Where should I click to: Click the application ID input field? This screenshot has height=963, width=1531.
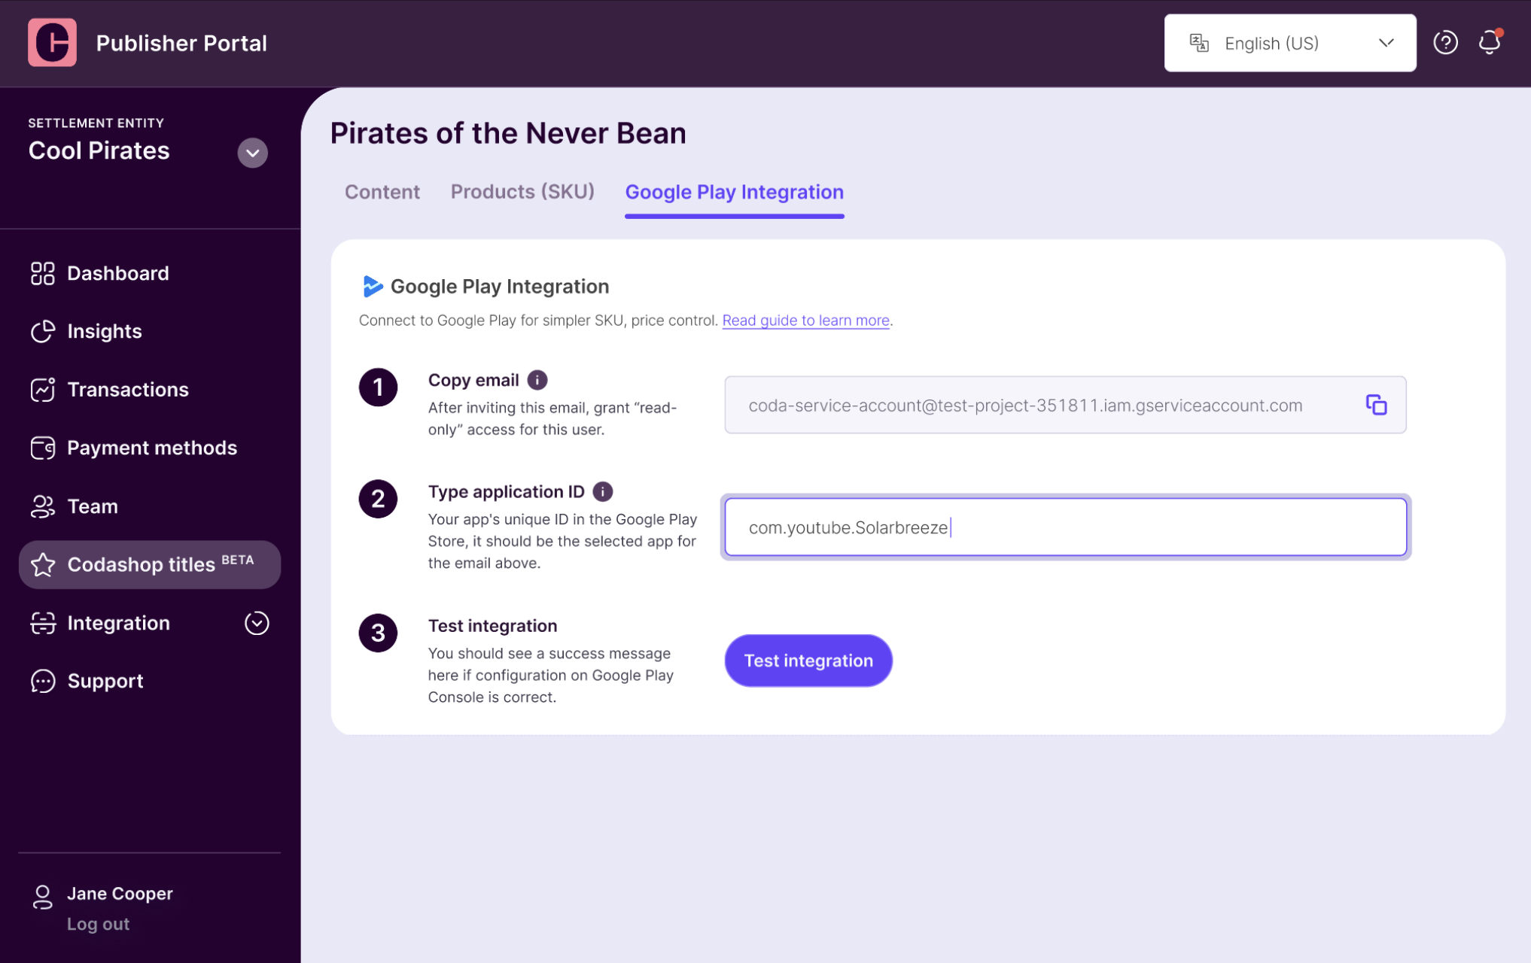(x=1065, y=527)
